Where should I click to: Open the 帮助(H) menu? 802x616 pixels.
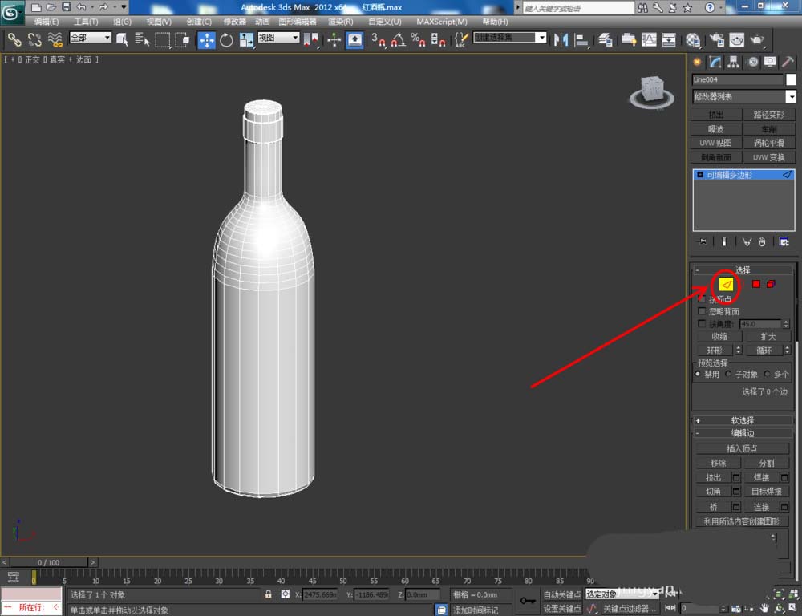pyautogui.click(x=495, y=22)
